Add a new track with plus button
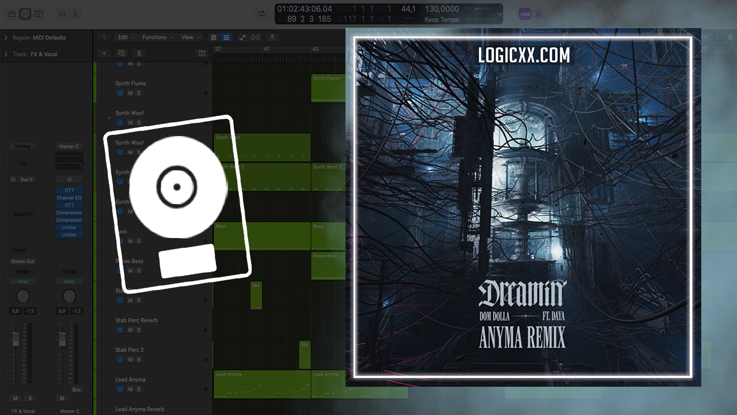 pos(104,53)
